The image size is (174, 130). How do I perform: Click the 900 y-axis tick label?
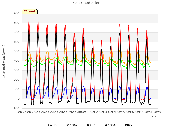(17, 14)
